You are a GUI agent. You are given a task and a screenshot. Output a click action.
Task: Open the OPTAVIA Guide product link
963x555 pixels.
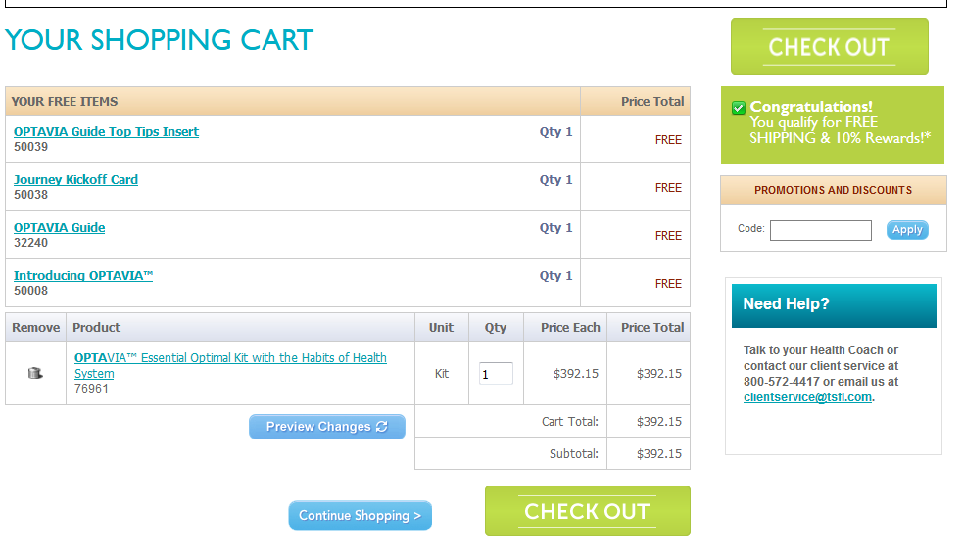[x=59, y=227]
